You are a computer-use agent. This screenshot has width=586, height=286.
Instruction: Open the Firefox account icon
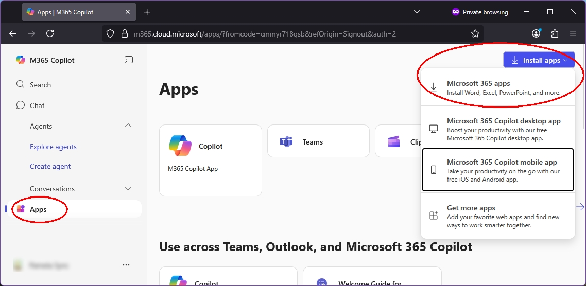[x=536, y=33]
